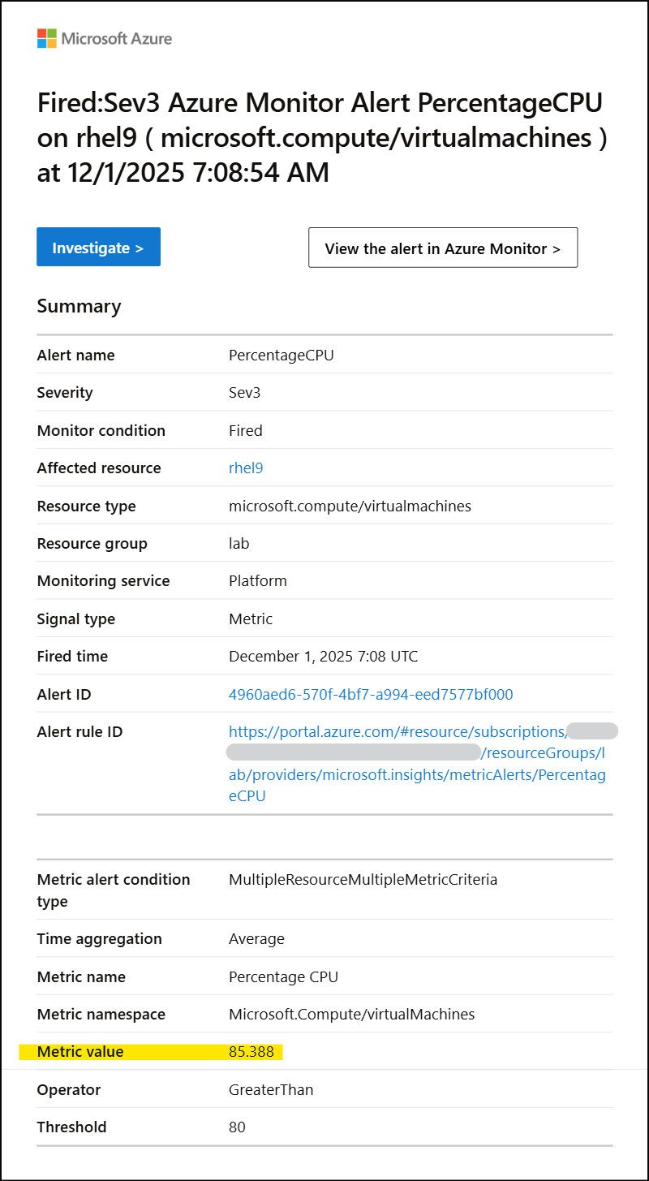
Task: Click the Fired:Sev3 alert title heading
Action: (x=323, y=137)
